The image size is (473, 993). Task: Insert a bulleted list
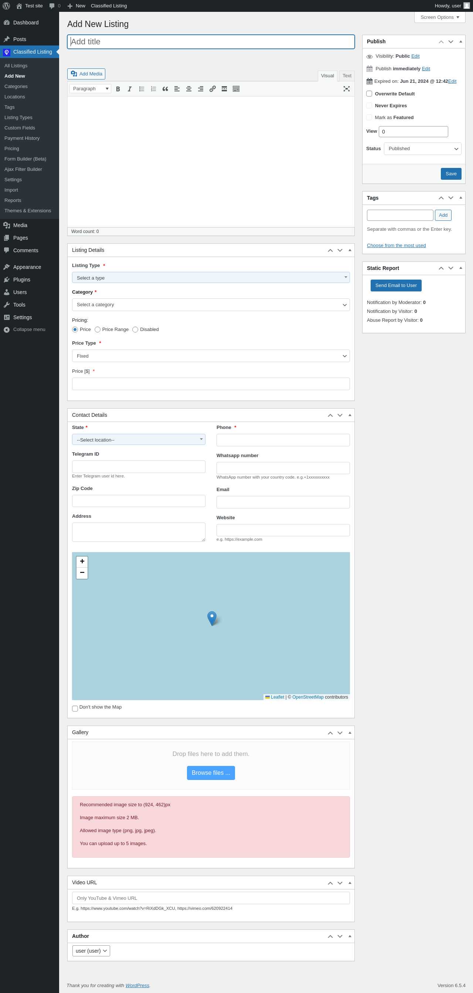142,89
